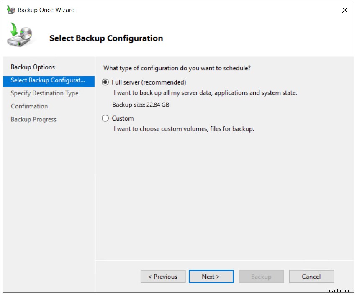
Task: Open the Backup Options wizard step
Action: click(x=33, y=67)
